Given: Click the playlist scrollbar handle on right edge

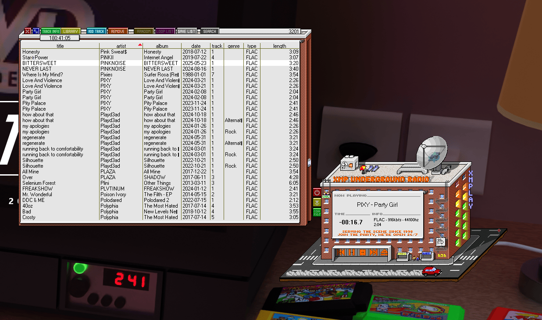Looking at the screenshot, I should pyautogui.click(x=309, y=162).
